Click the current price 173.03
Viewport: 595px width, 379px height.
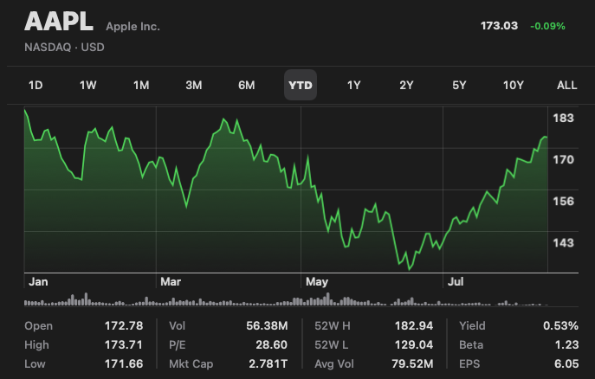pyautogui.click(x=499, y=26)
